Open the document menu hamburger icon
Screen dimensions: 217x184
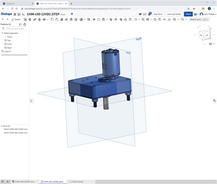pos(15,14)
